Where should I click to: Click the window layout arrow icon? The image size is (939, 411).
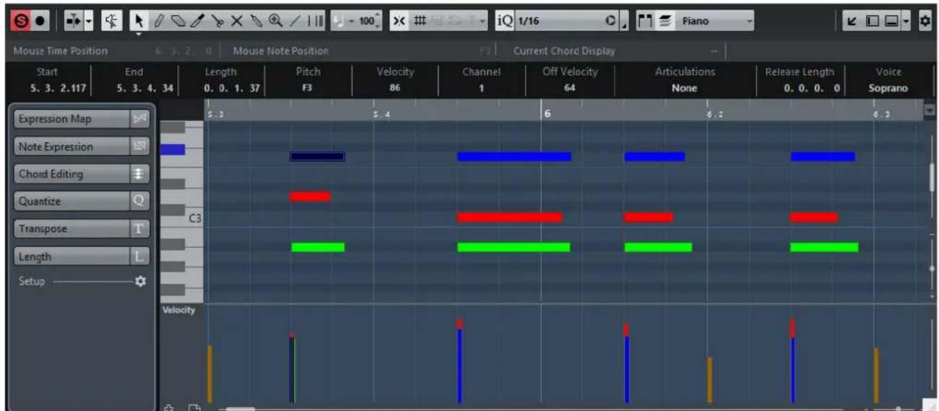[851, 21]
